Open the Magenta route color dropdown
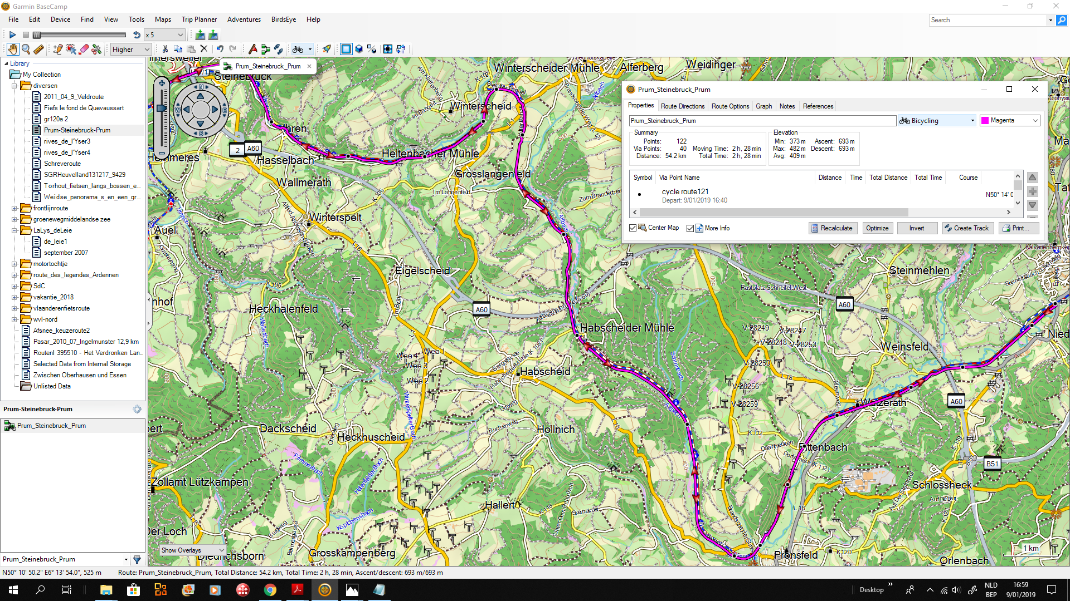Viewport: 1070px width, 601px height. pos(1010,120)
